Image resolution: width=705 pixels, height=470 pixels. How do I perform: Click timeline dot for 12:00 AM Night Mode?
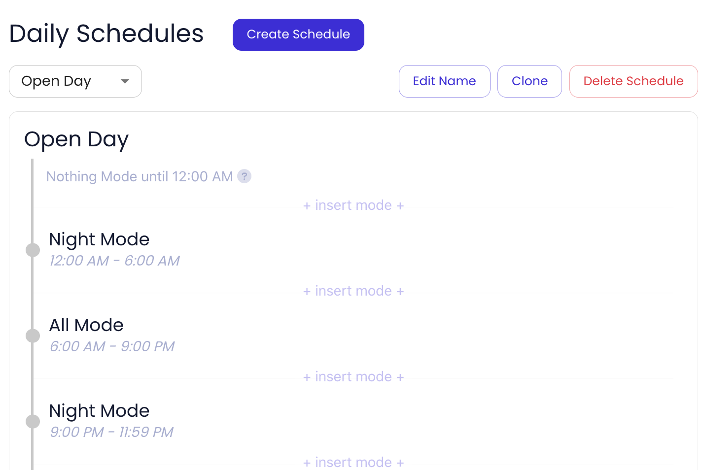click(x=33, y=250)
